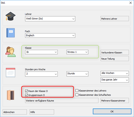Expand the Niveau 1 dropdown

[77, 52]
